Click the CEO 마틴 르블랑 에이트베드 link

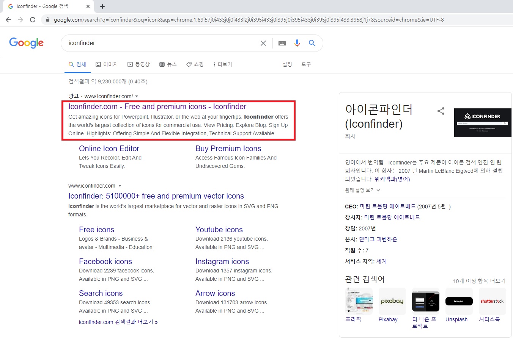387,207
